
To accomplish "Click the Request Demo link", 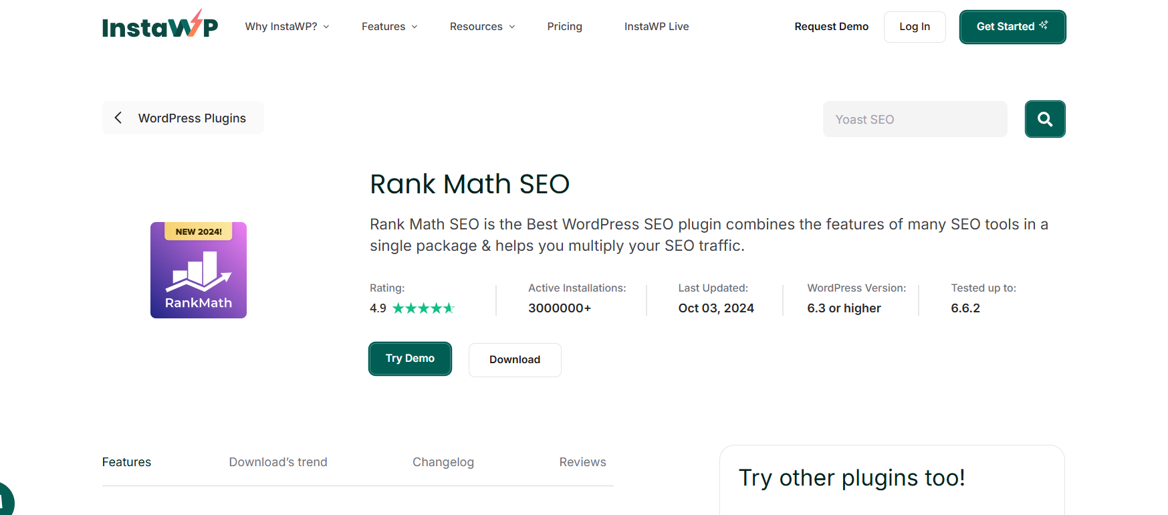I will point(832,27).
